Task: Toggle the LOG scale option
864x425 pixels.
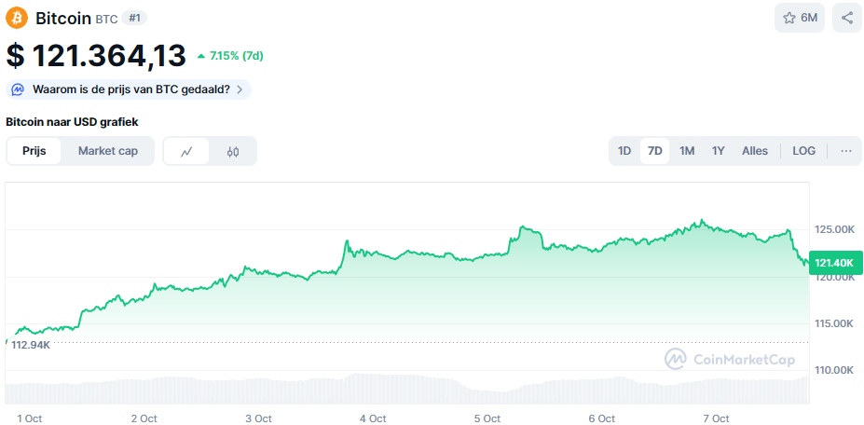Action: 803,151
